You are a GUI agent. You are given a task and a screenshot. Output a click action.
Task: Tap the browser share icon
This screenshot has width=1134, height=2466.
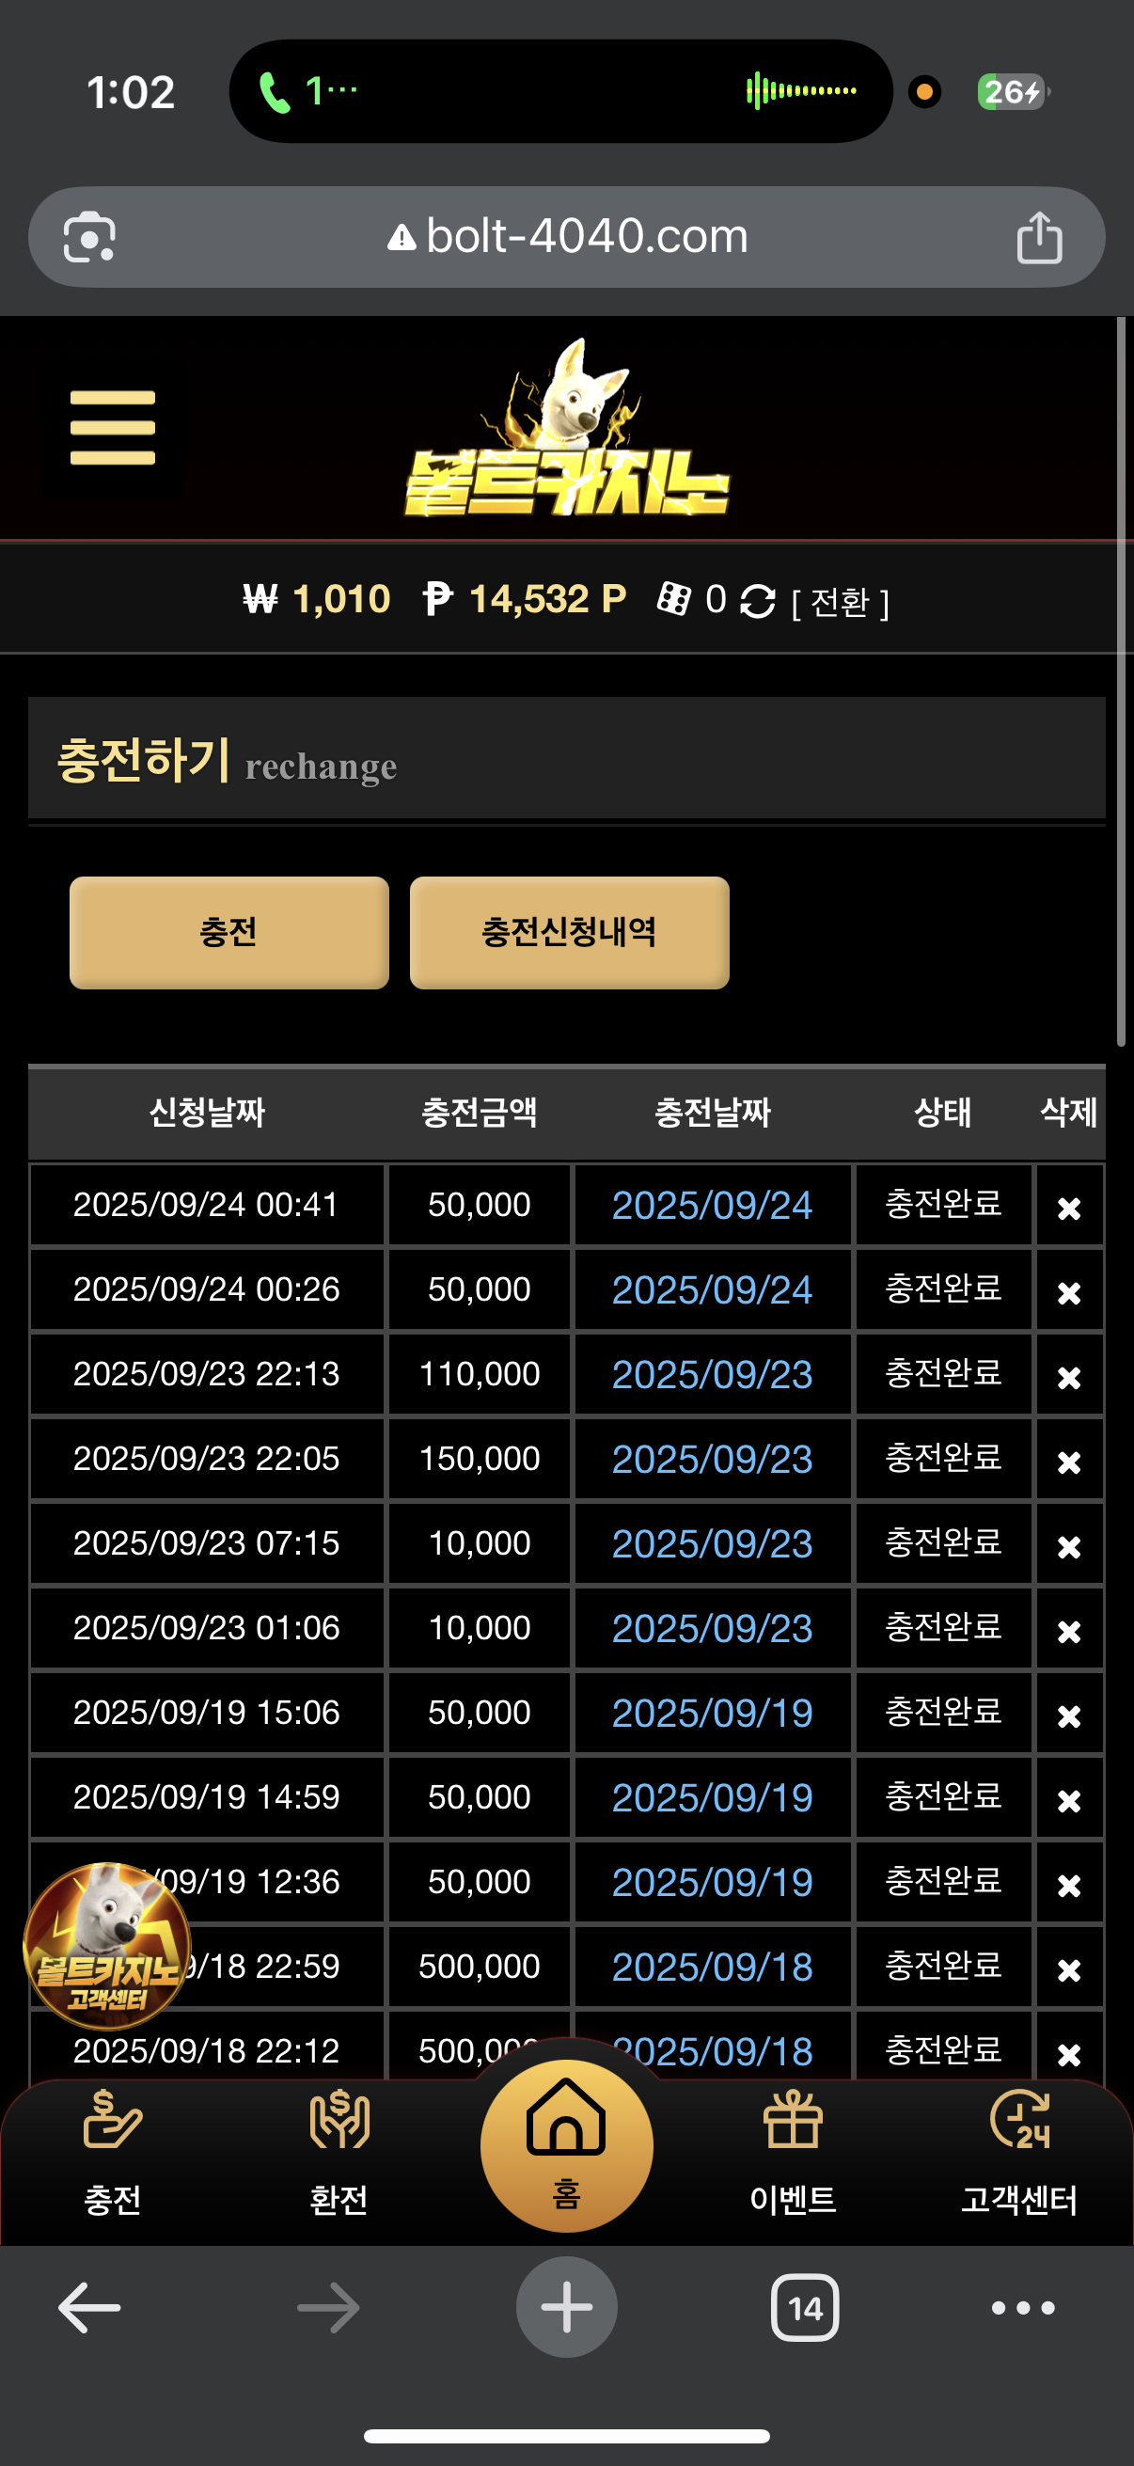pos(1038,237)
